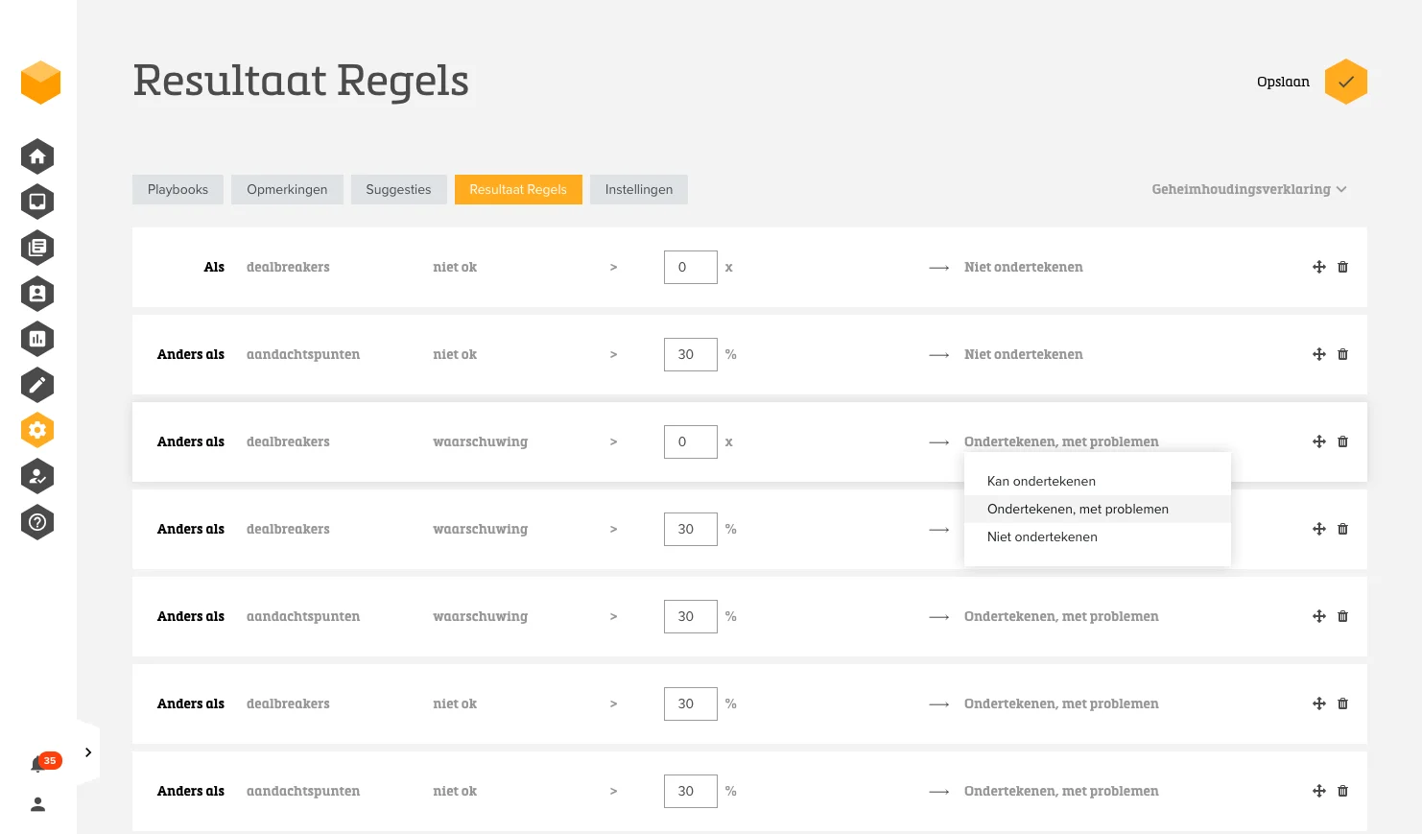Open the analytics chart sidebar icon

tap(37, 339)
